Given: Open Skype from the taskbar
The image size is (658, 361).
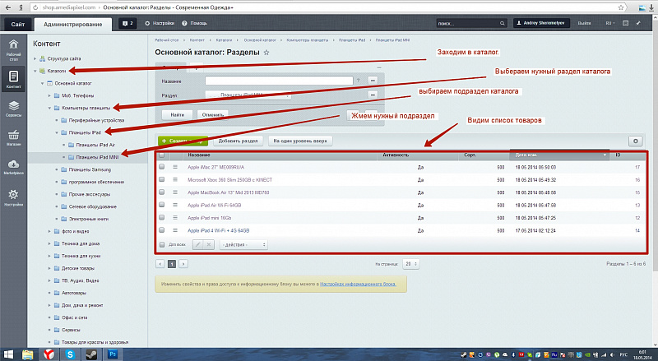Looking at the screenshot, I should (70, 354).
